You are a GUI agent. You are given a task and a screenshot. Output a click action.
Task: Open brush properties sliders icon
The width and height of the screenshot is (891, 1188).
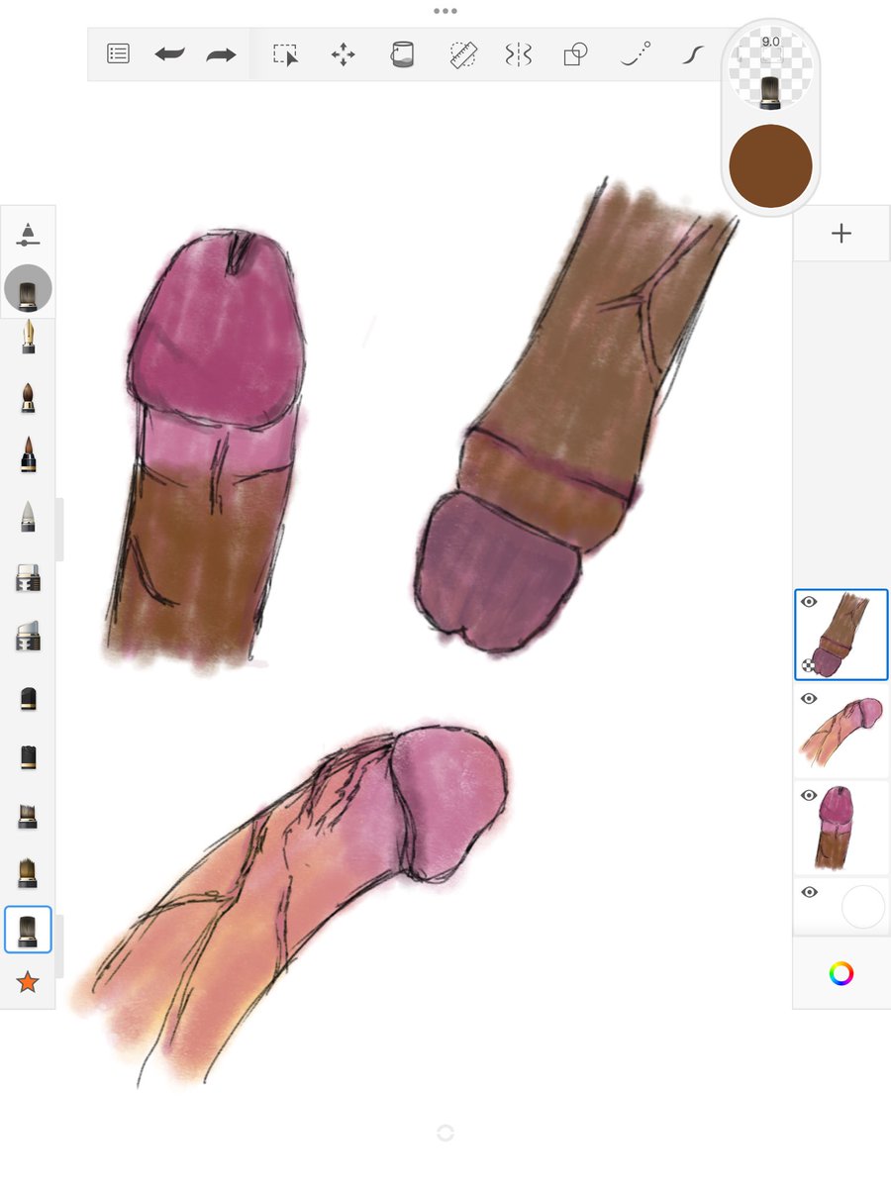click(28, 235)
